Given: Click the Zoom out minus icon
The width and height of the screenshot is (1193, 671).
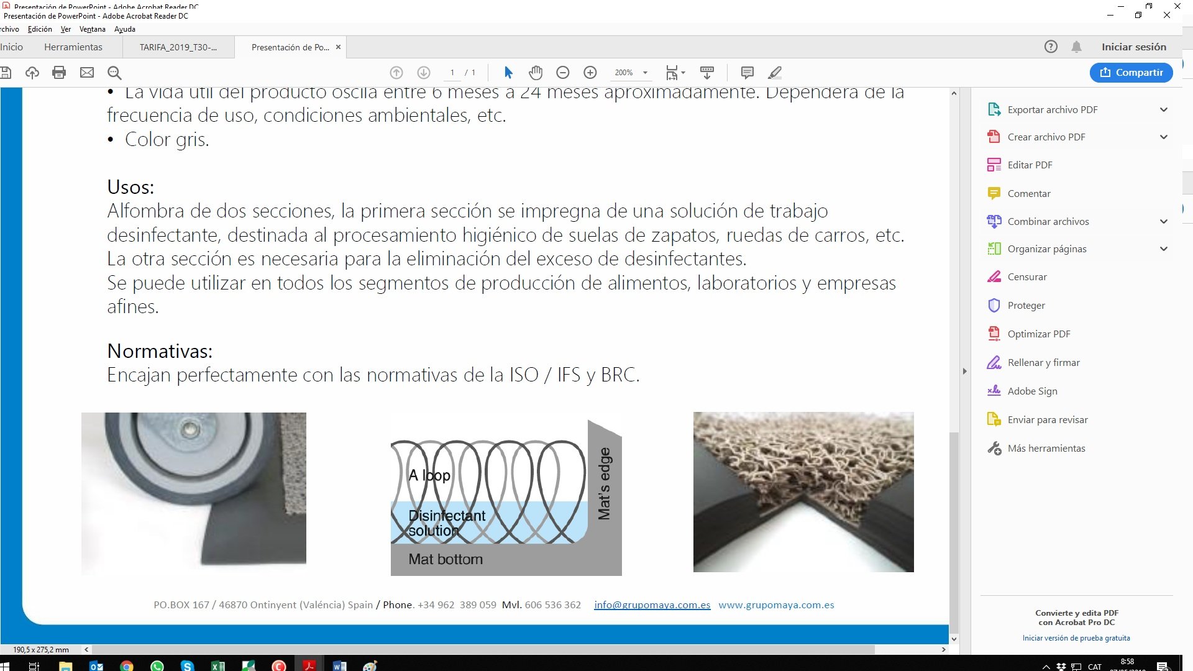Looking at the screenshot, I should pos(563,73).
